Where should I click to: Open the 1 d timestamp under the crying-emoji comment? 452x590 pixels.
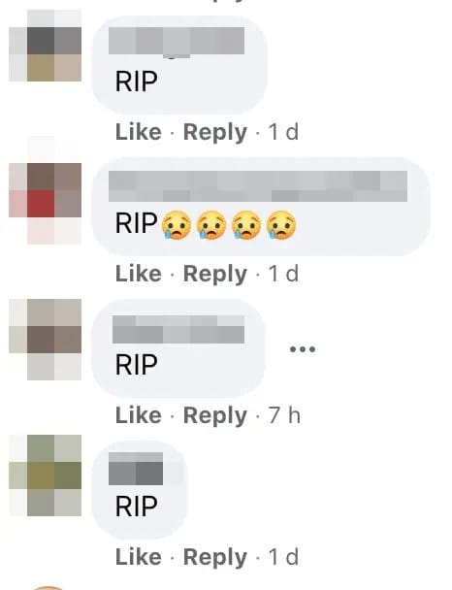click(x=283, y=274)
